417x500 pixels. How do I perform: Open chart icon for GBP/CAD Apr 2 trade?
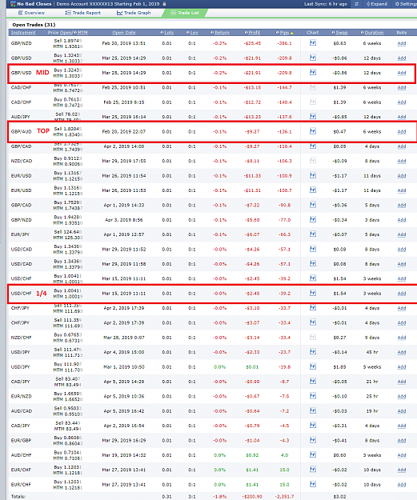coord(313,146)
